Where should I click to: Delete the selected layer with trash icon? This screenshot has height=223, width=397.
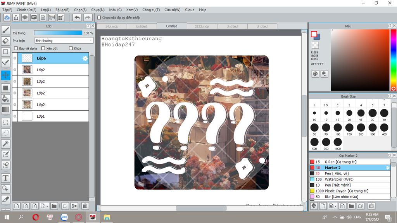pos(85,206)
